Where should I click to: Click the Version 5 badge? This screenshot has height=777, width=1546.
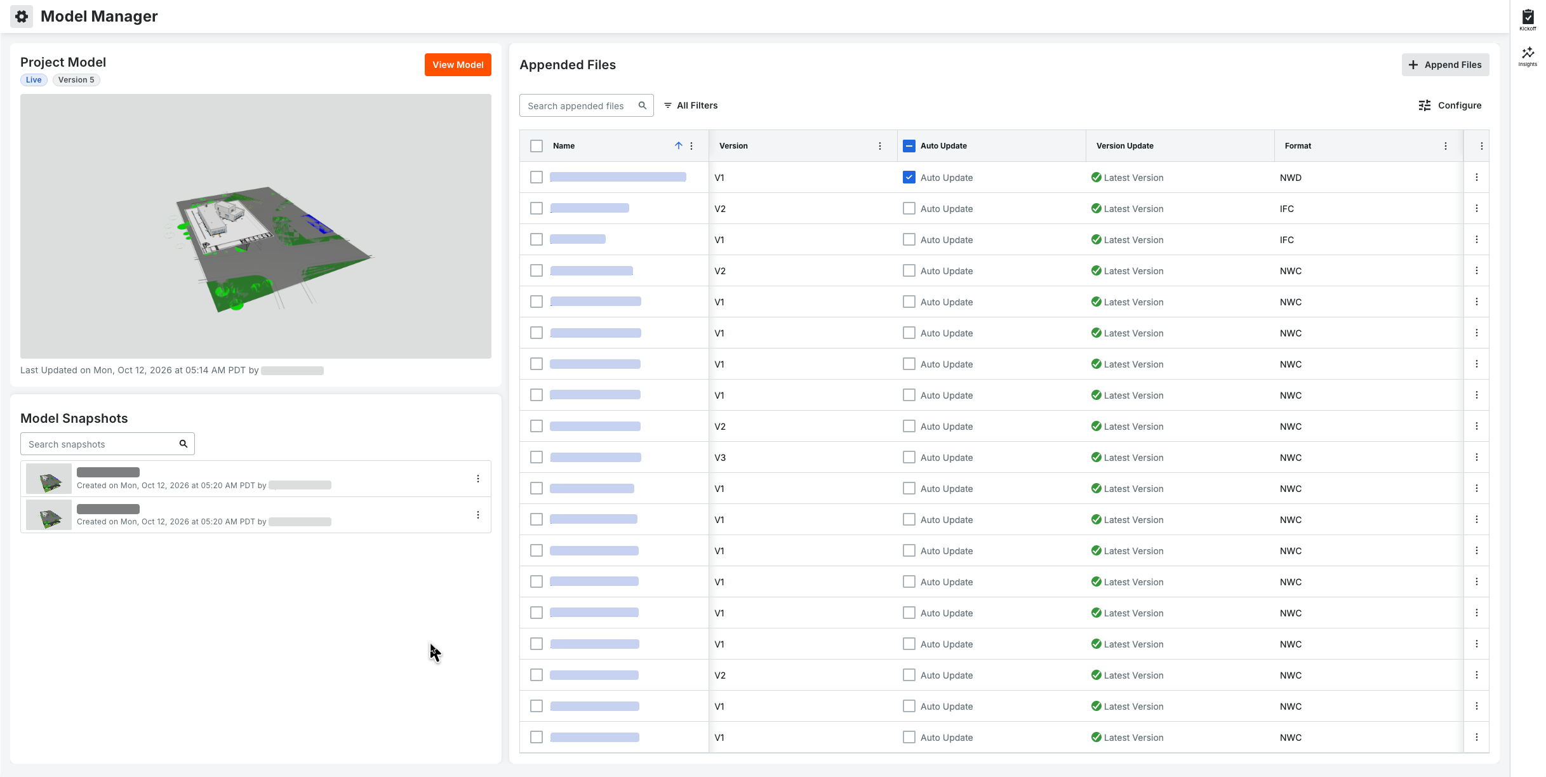tap(76, 80)
